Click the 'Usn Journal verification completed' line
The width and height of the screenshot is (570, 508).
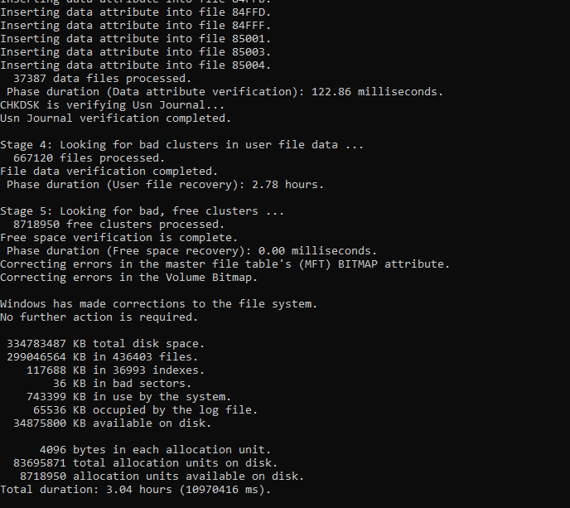point(116,119)
